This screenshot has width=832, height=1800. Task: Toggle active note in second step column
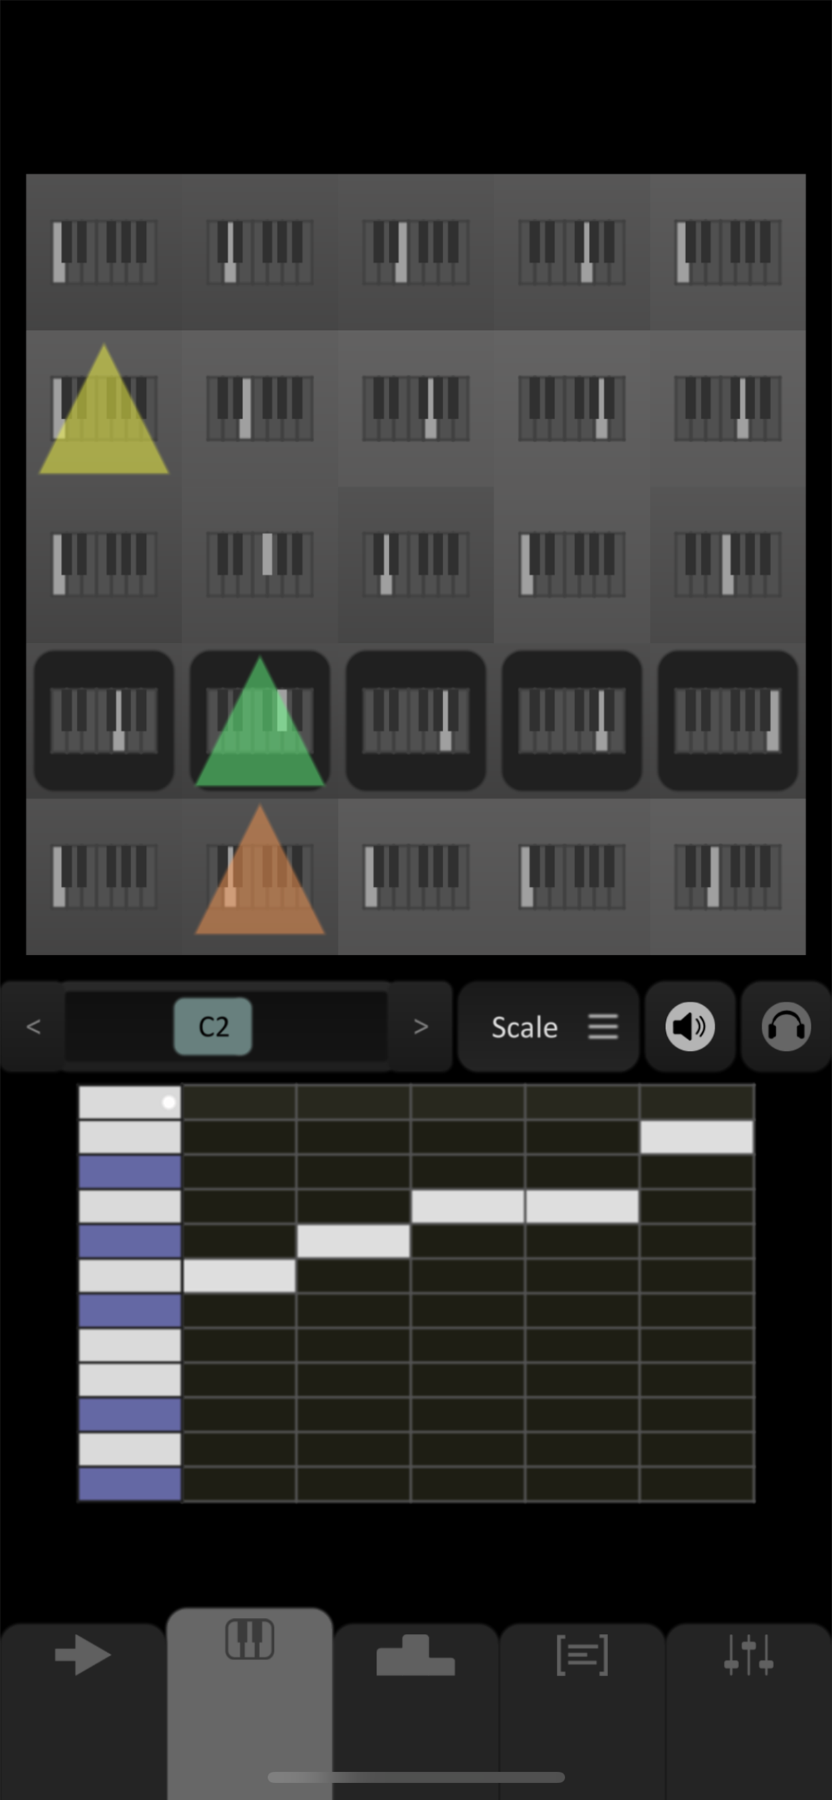tap(353, 1241)
